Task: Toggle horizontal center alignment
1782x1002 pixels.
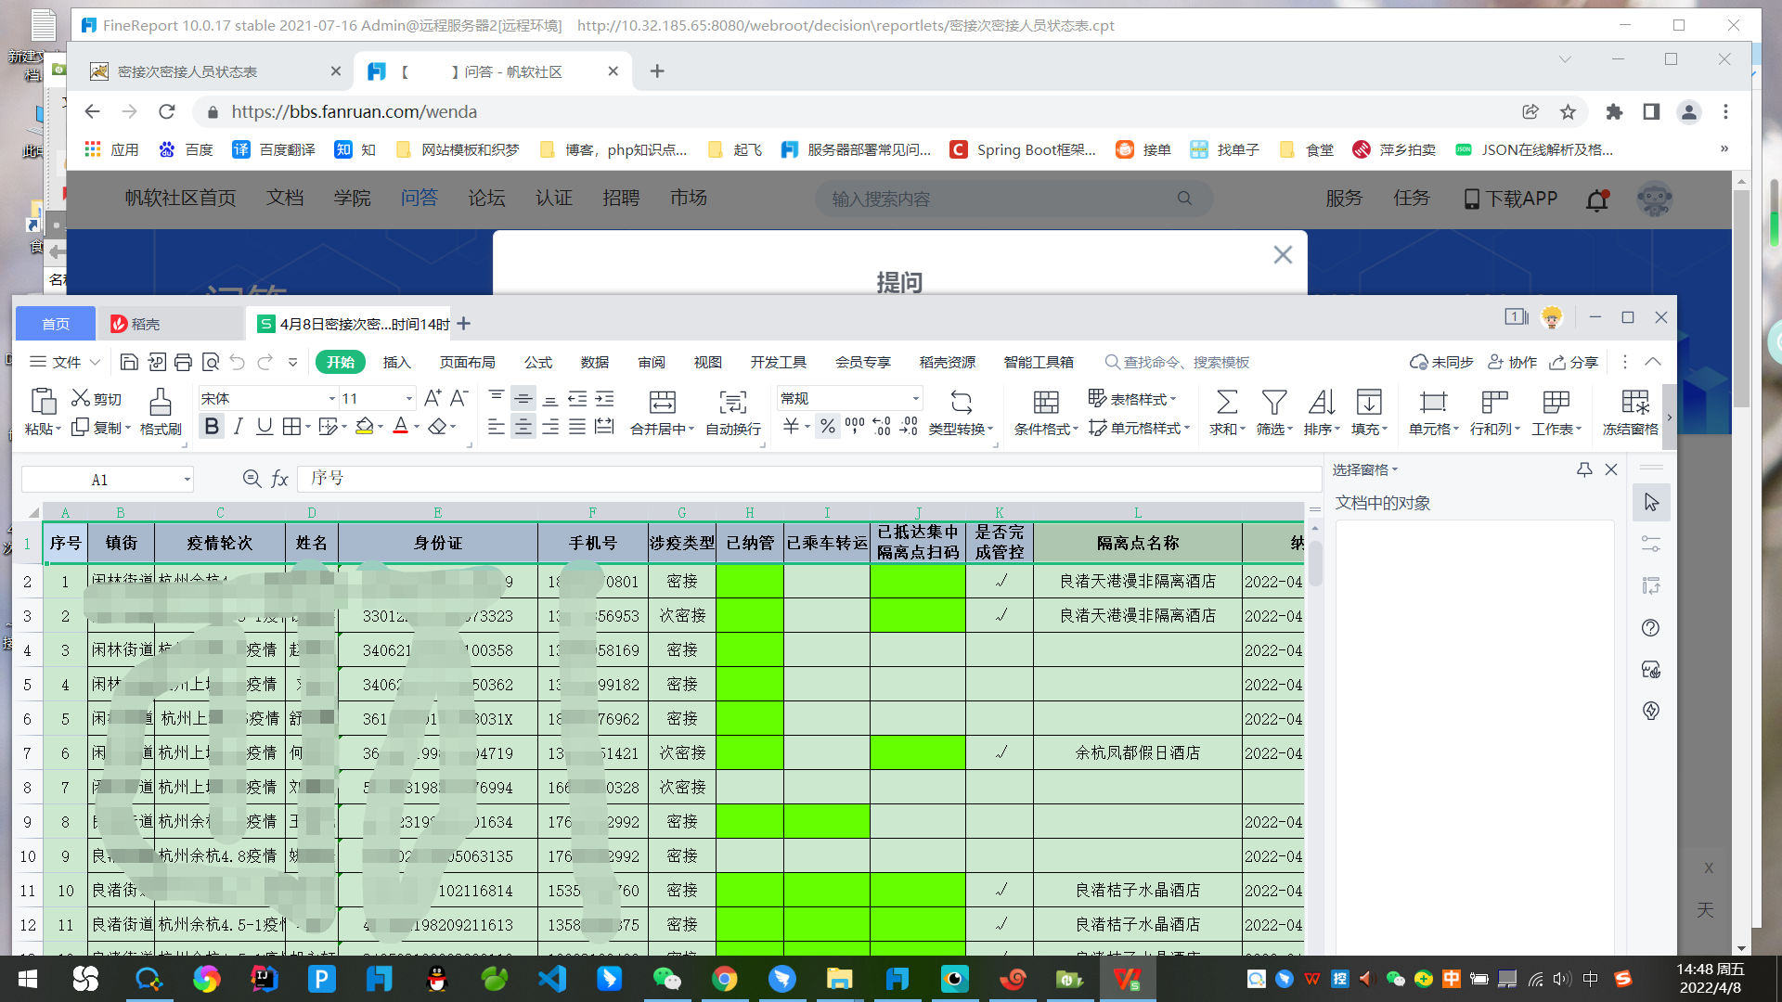Action: [523, 426]
